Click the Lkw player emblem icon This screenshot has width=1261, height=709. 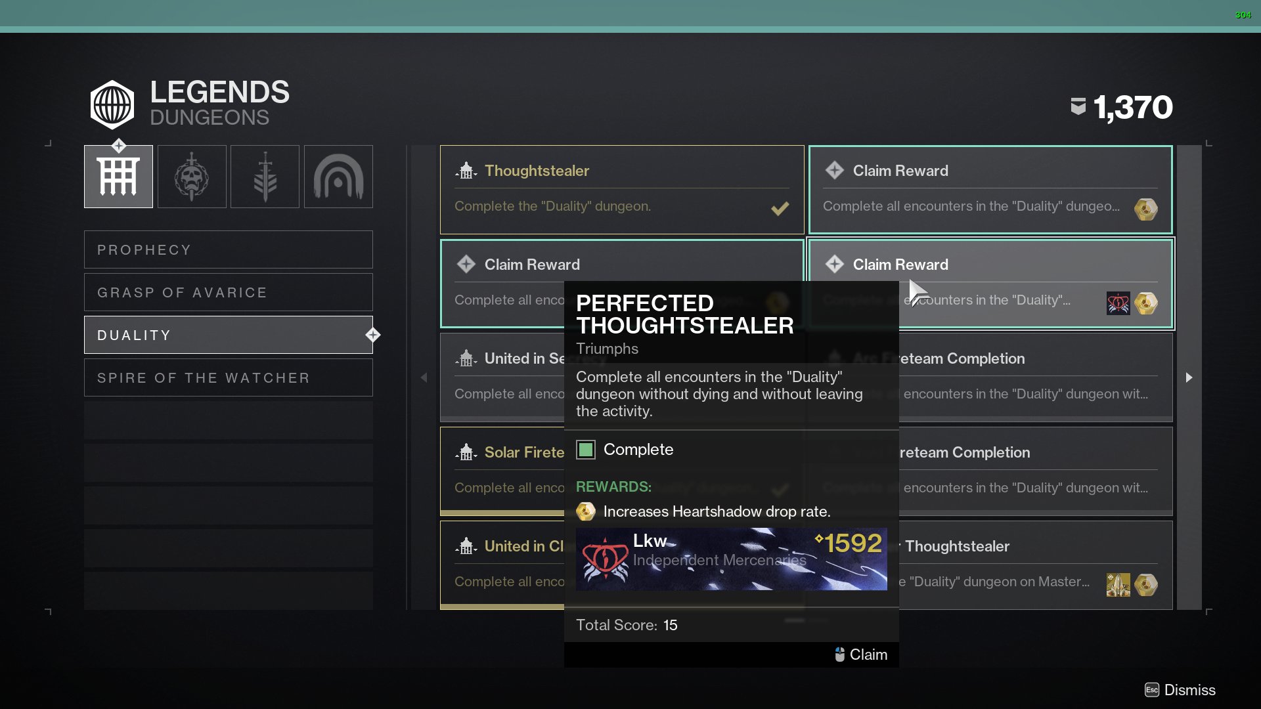pos(605,559)
